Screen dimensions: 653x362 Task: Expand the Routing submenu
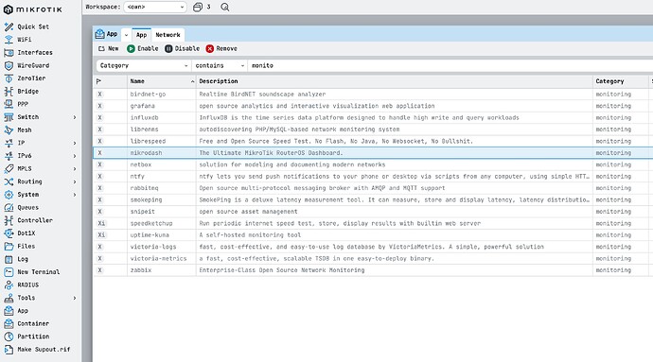pos(75,181)
